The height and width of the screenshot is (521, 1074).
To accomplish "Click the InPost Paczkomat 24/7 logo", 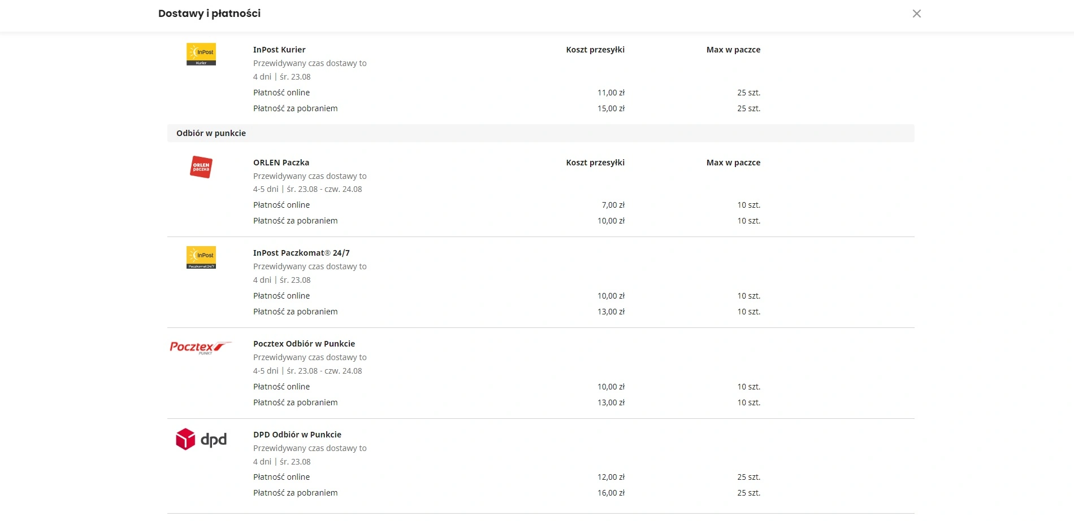I will [201, 257].
